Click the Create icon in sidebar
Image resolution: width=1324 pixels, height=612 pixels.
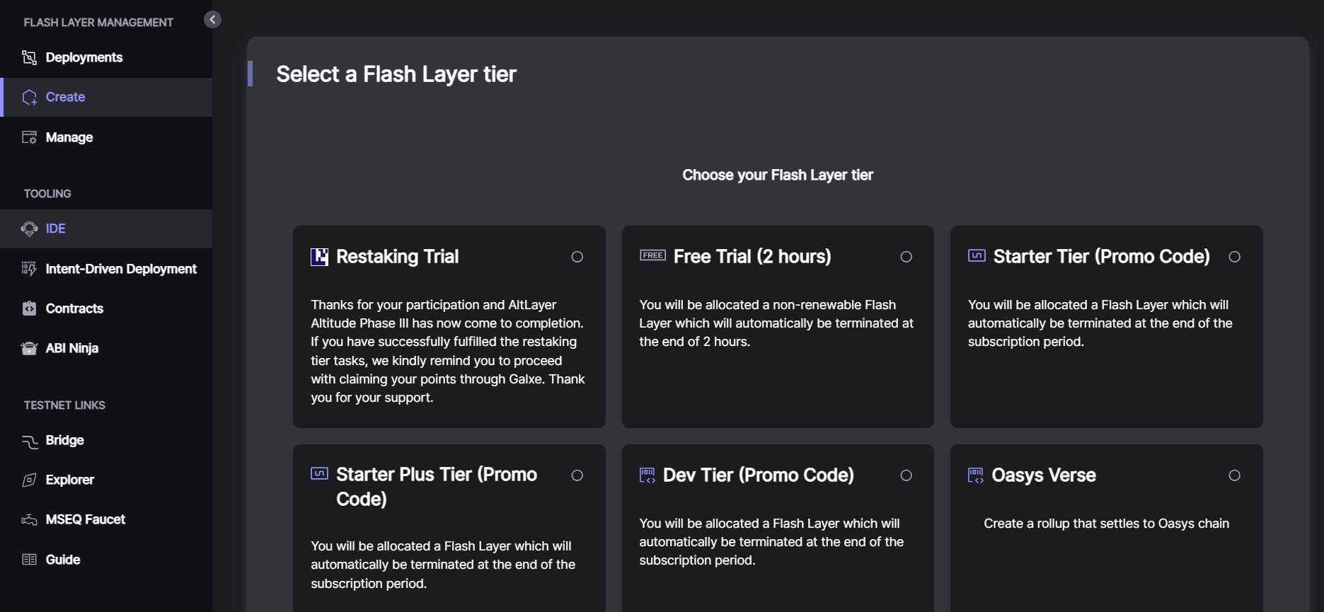point(29,97)
